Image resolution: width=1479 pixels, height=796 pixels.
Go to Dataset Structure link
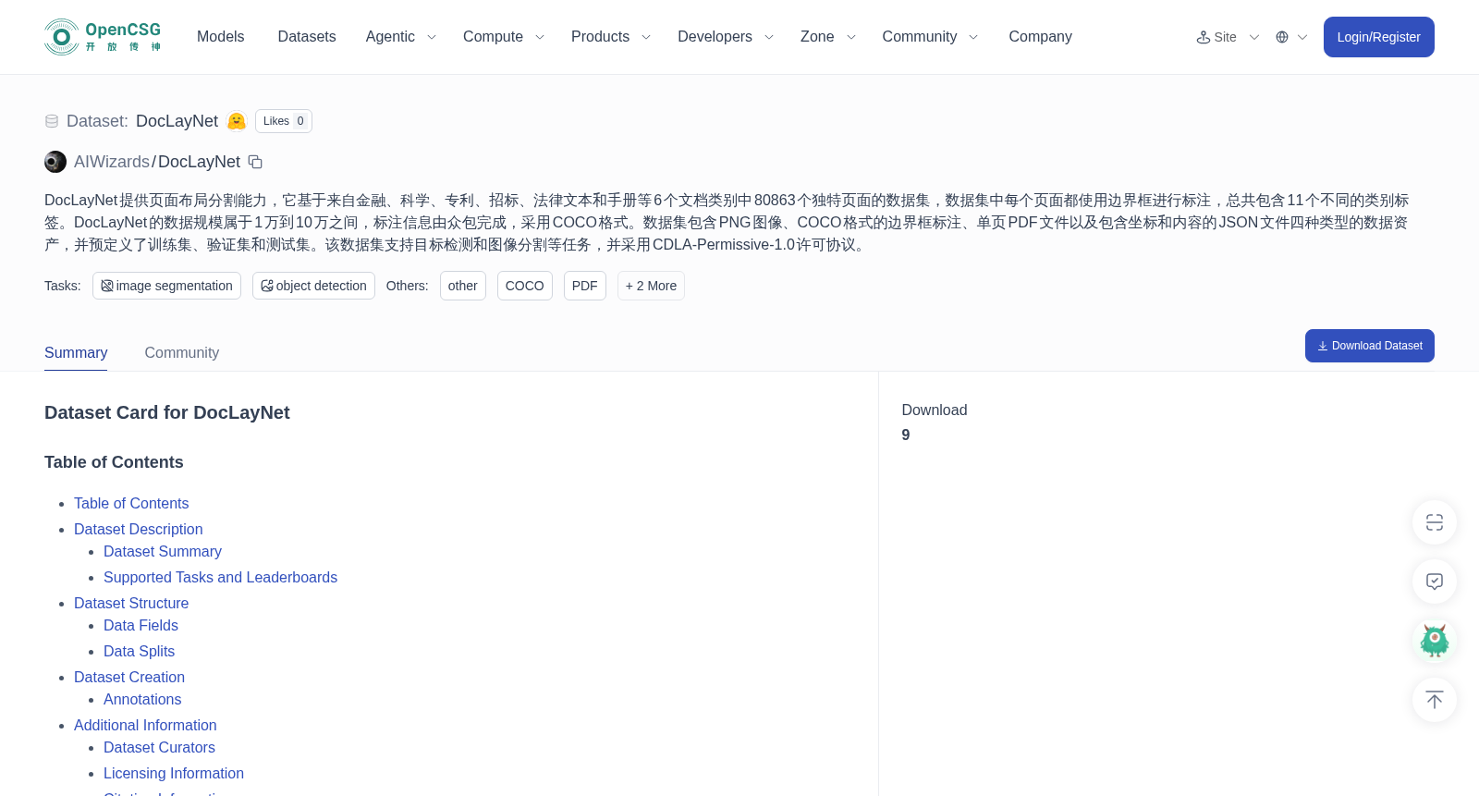tap(131, 604)
